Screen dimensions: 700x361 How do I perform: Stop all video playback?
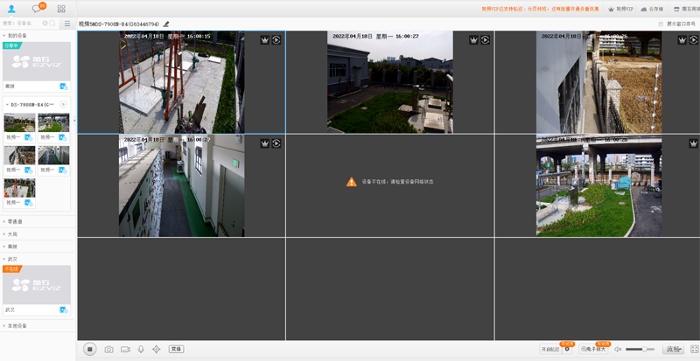click(89, 349)
